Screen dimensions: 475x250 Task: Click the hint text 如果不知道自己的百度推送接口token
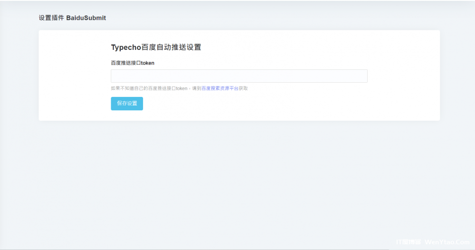click(149, 88)
